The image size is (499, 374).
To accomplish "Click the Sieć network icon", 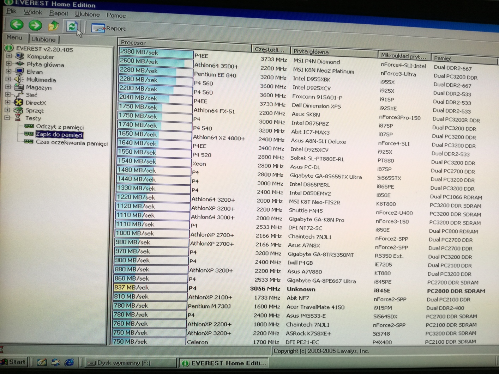I will (19, 95).
